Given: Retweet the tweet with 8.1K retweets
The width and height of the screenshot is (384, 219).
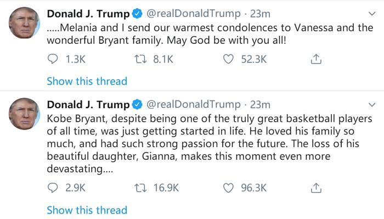Looking at the screenshot, I should 140,59.
